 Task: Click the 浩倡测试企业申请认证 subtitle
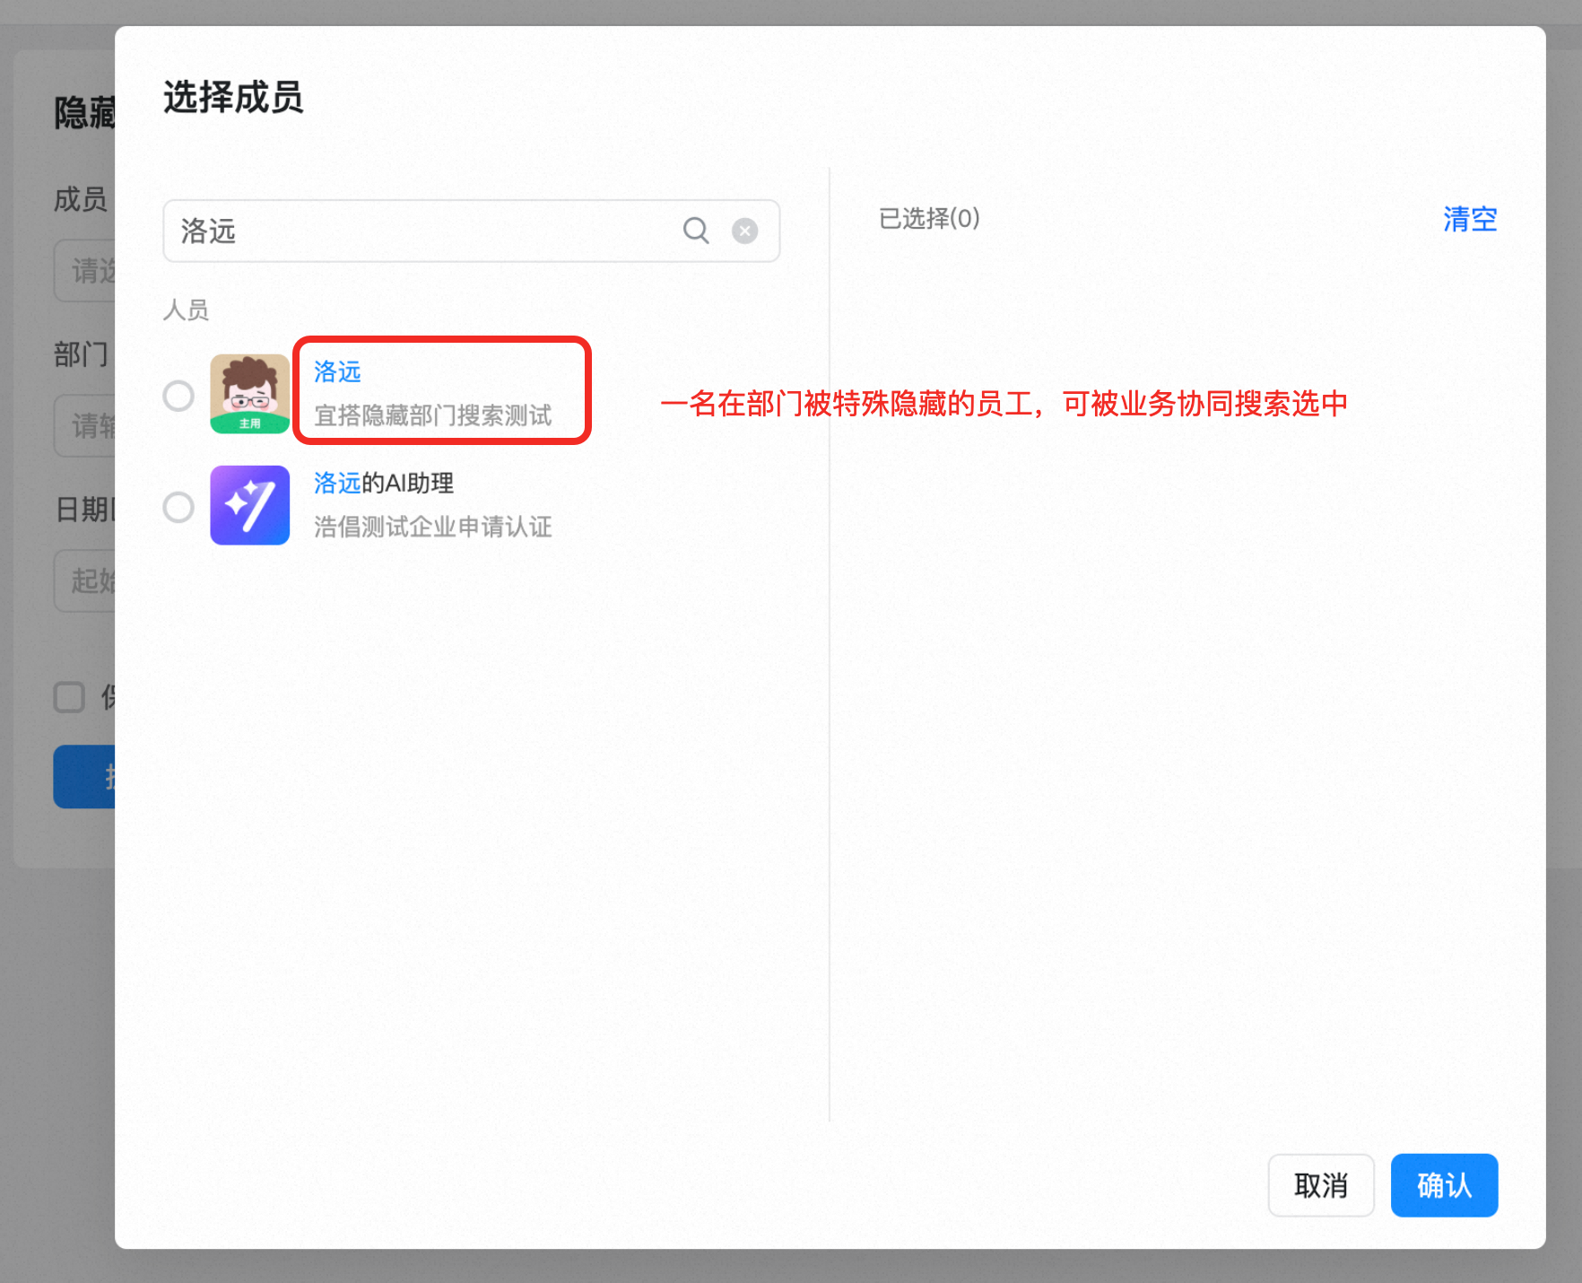(432, 527)
